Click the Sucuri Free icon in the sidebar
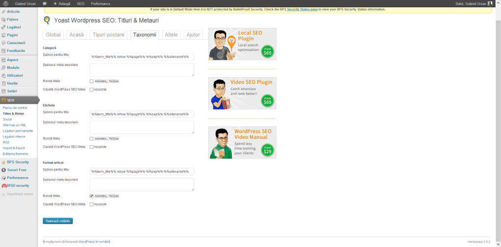This screenshot has height=247, width=501. (3, 170)
